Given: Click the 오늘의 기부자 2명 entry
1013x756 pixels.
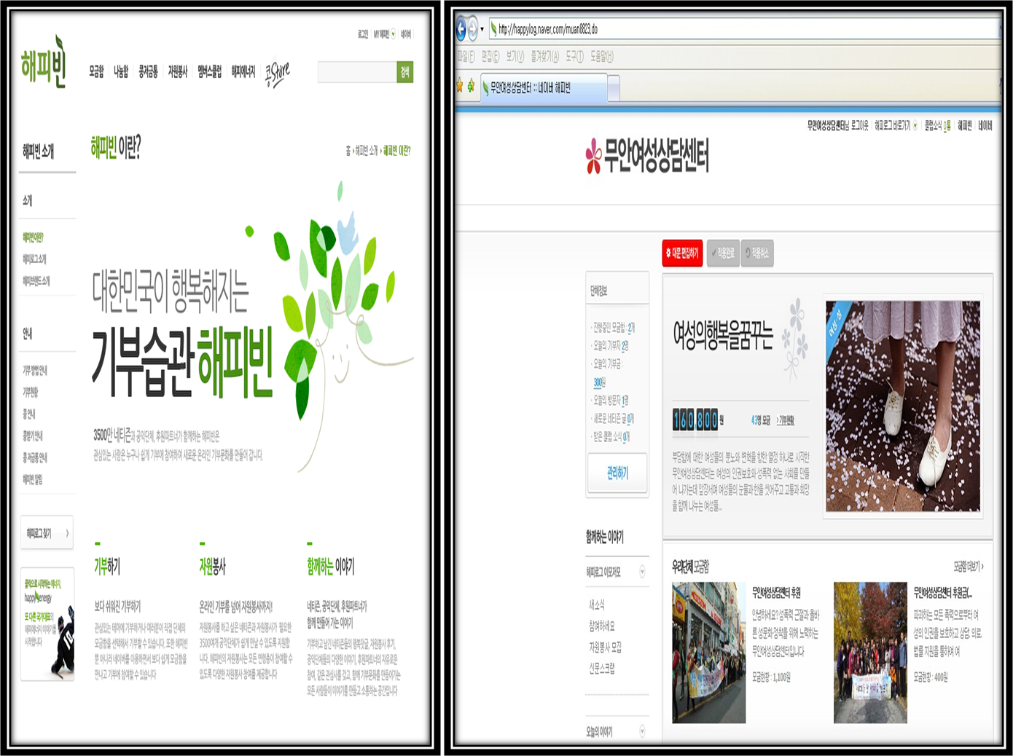Looking at the screenshot, I should tap(611, 346).
